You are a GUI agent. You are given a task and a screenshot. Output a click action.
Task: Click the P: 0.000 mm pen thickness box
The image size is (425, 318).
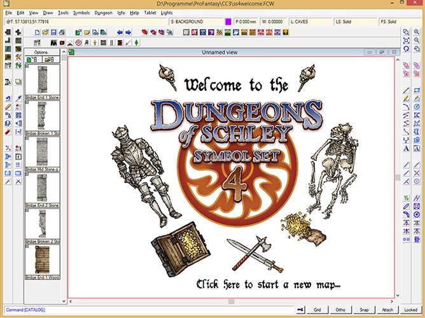click(246, 22)
